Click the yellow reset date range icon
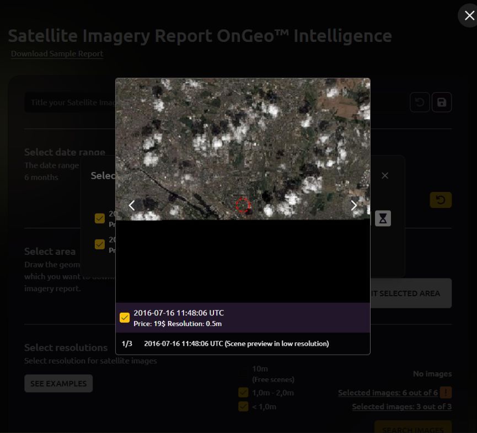Image resolution: width=477 pixels, height=433 pixels. pyautogui.click(x=441, y=200)
